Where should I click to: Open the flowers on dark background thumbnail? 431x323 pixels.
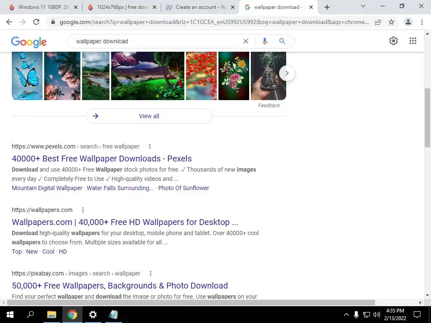coord(234,76)
